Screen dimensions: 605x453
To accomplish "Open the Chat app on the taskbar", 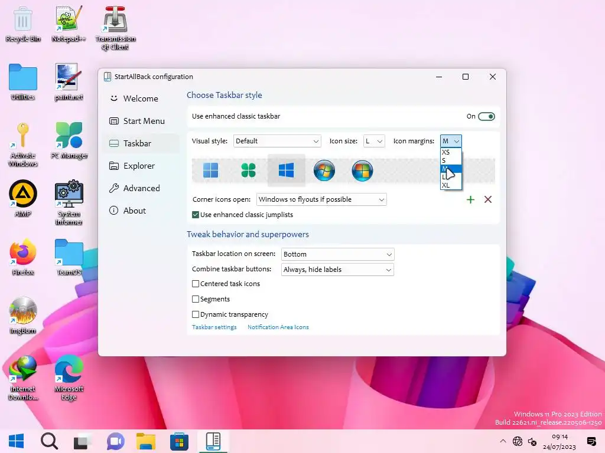I will (x=115, y=441).
